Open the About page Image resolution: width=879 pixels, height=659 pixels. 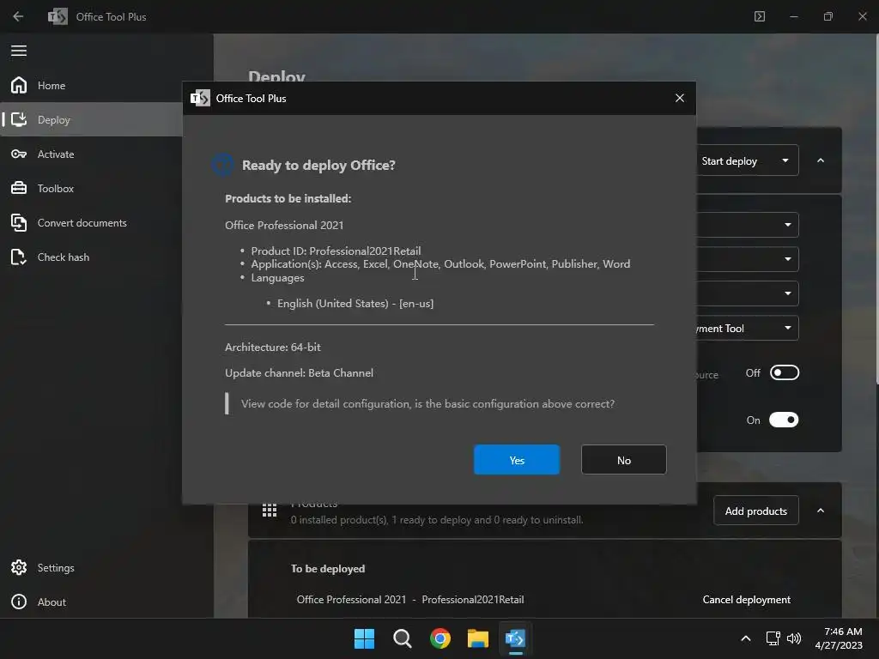(x=106, y=602)
